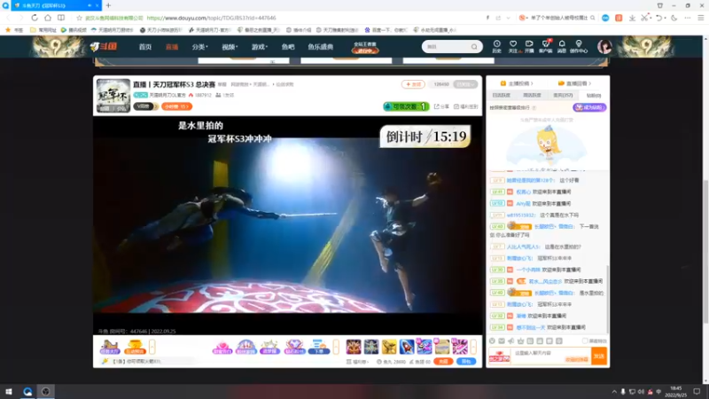
Task: Click the browser home icon
Action: (x=48, y=18)
